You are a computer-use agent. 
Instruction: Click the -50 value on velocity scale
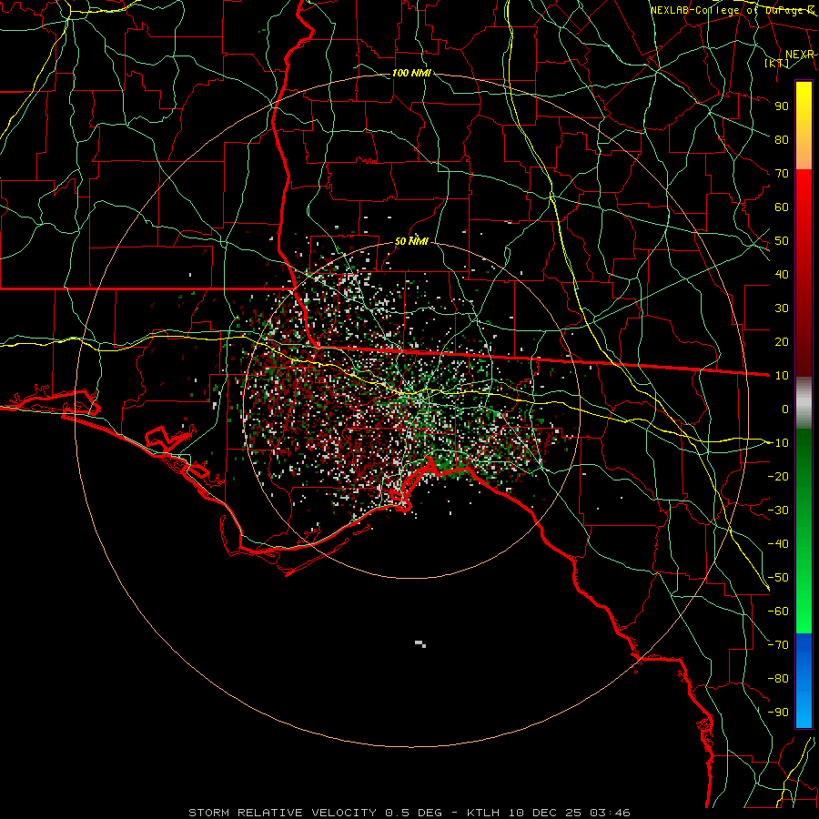(778, 578)
